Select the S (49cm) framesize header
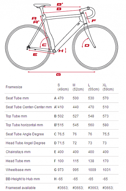The height and width of the screenshot is (191, 126). [63, 87]
